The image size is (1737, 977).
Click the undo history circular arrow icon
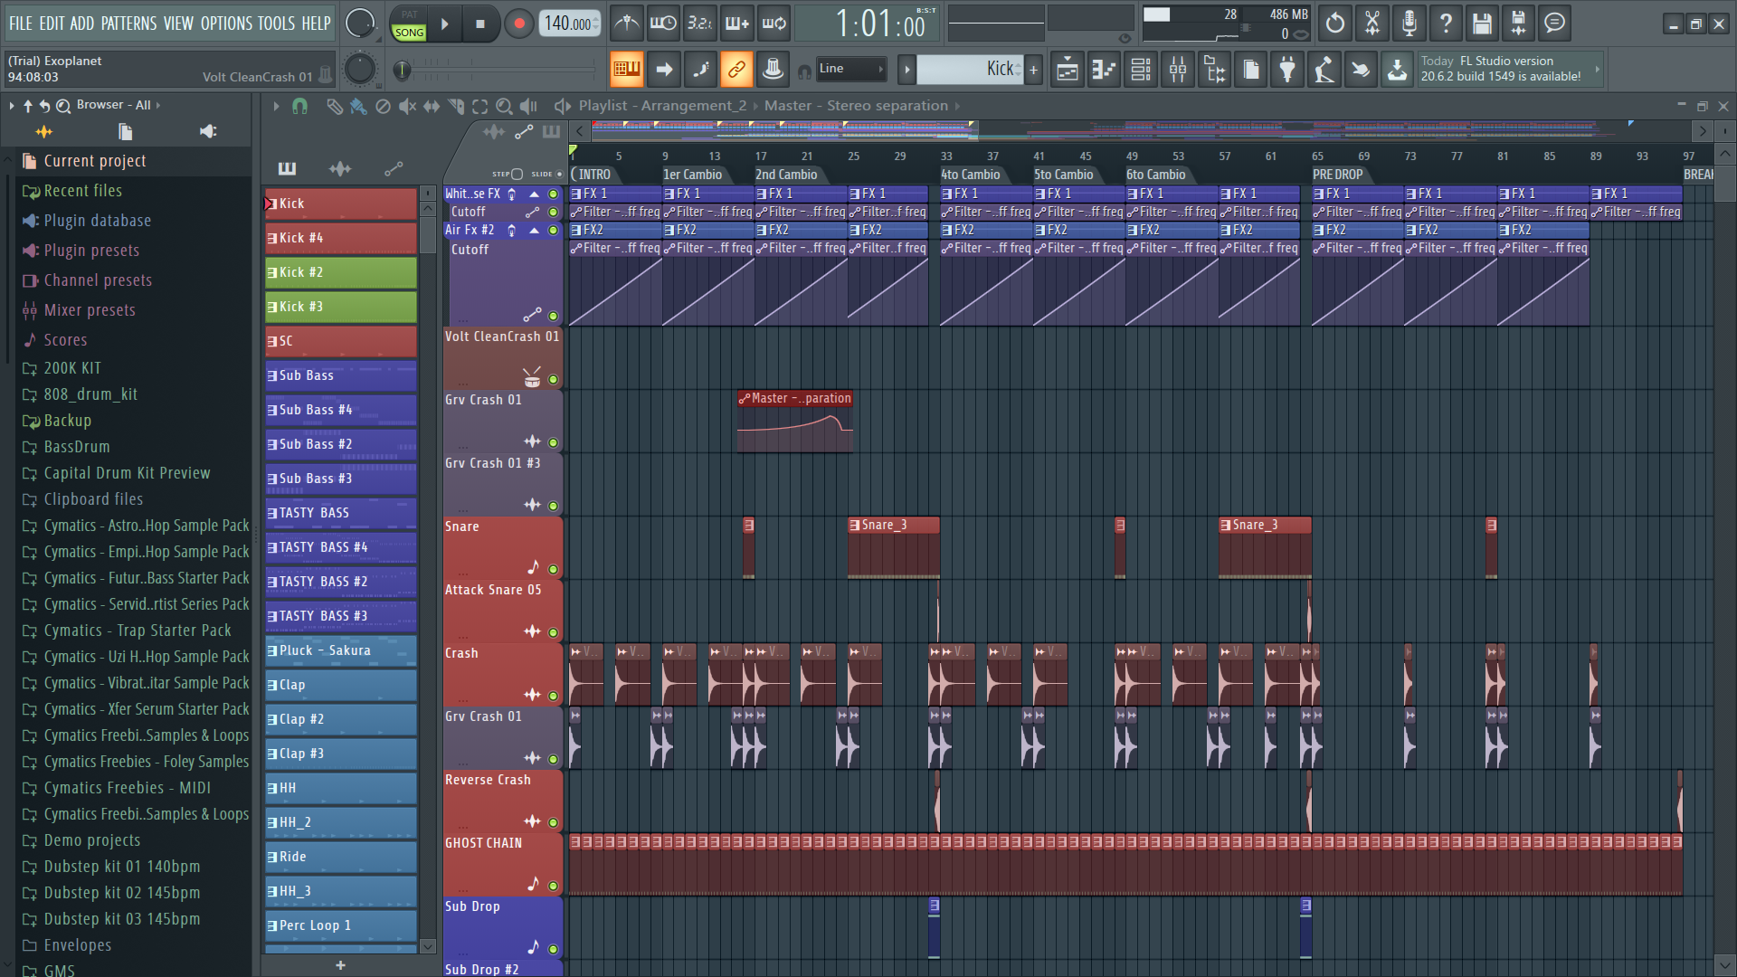pyautogui.click(x=1335, y=24)
